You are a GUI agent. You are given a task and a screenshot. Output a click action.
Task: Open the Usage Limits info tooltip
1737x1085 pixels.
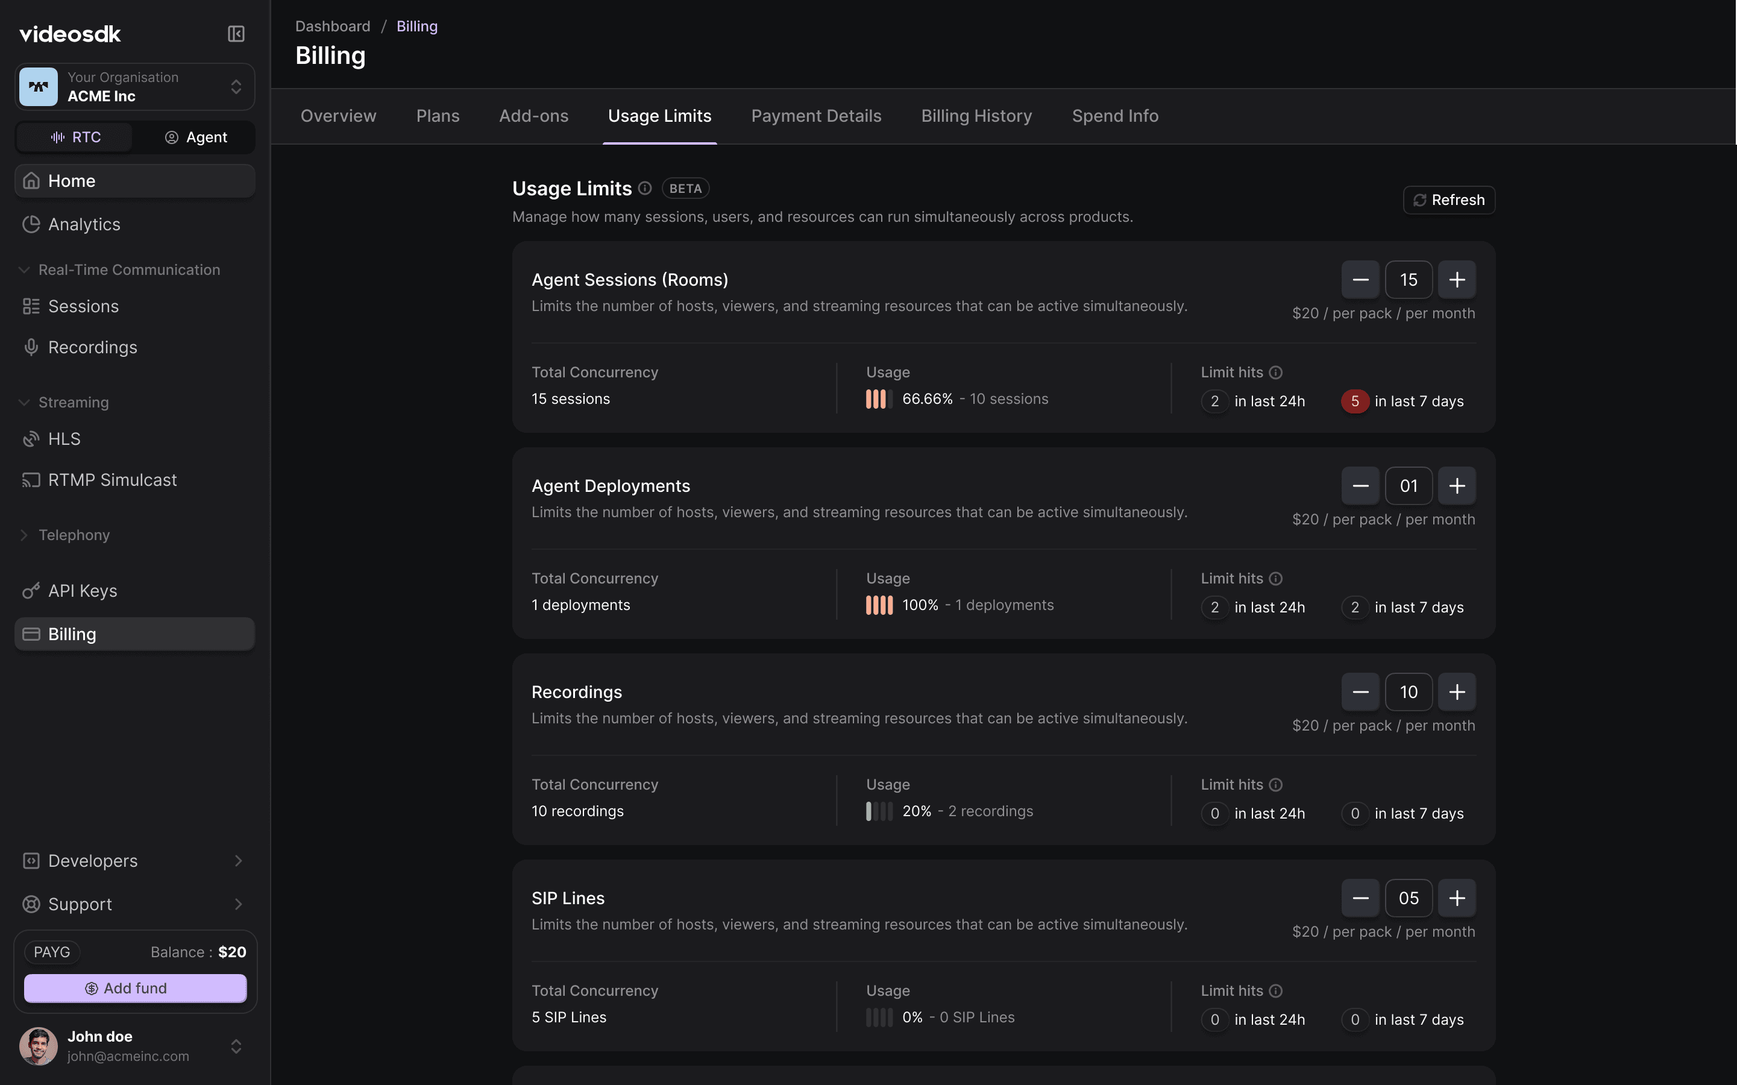coord(645,188)
